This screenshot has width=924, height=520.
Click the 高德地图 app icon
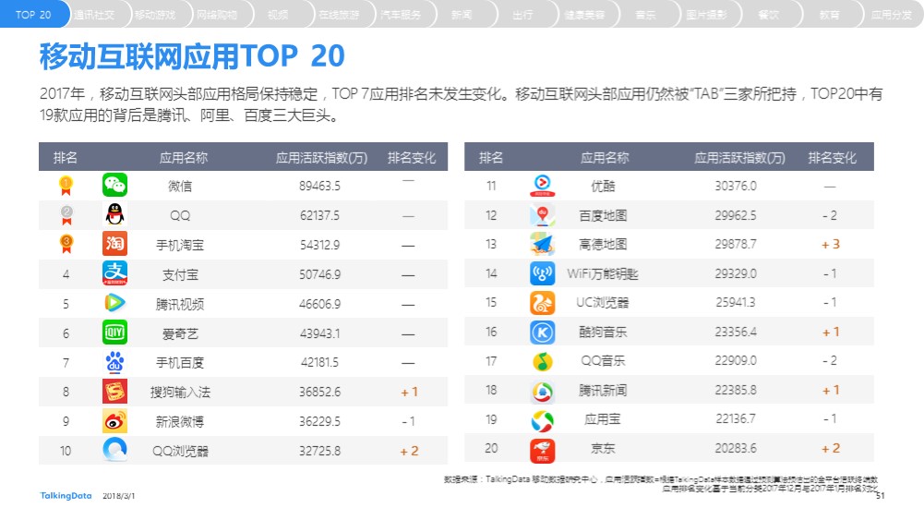[542, 244]
